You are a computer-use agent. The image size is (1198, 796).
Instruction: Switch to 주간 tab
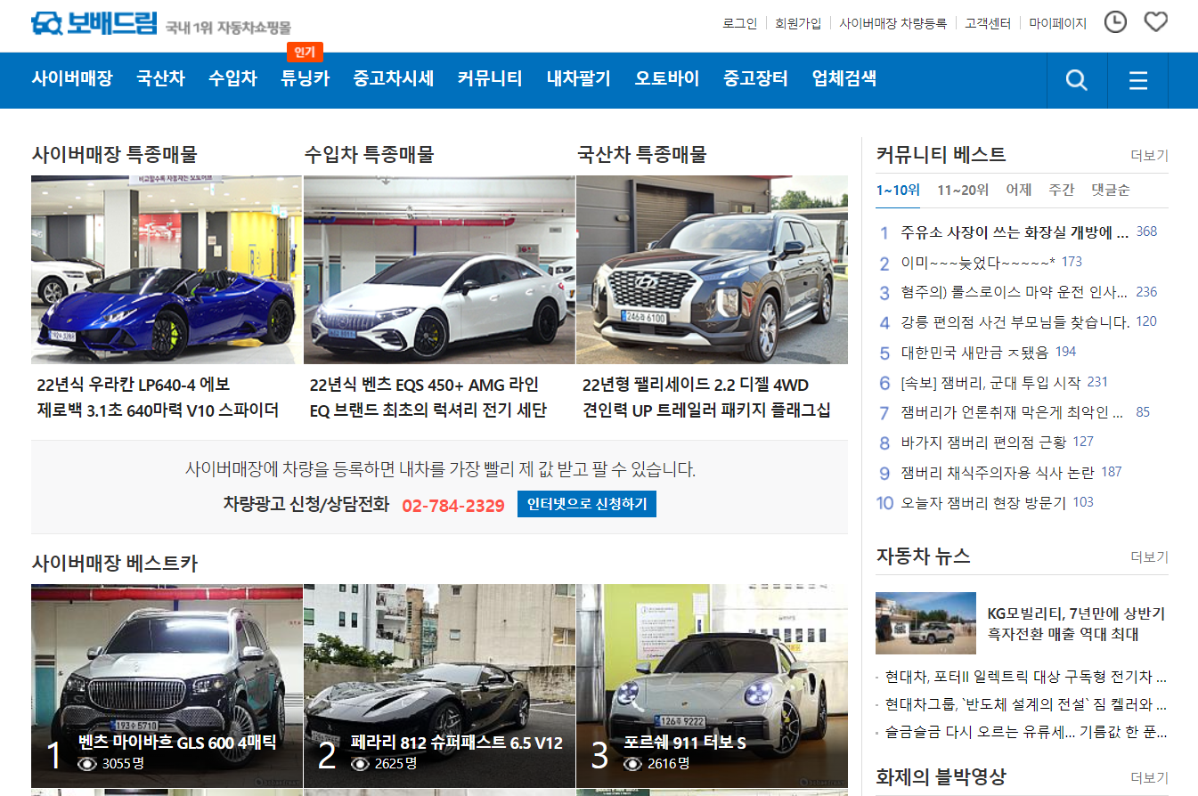[x=1061, y=190]
